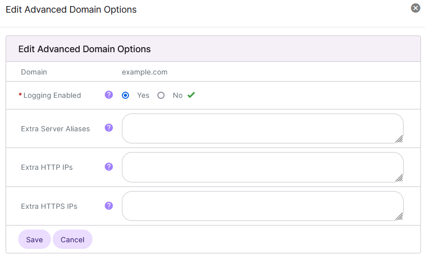This screenshot has width=425, height=262.
Task: Click the Extra Server Aliases label
Action: pos(55,129)
